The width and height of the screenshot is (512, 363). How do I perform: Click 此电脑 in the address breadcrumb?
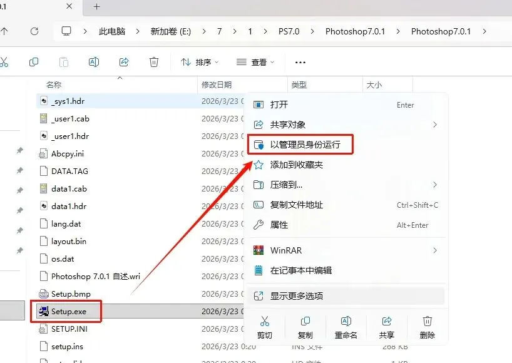[112, 31]
